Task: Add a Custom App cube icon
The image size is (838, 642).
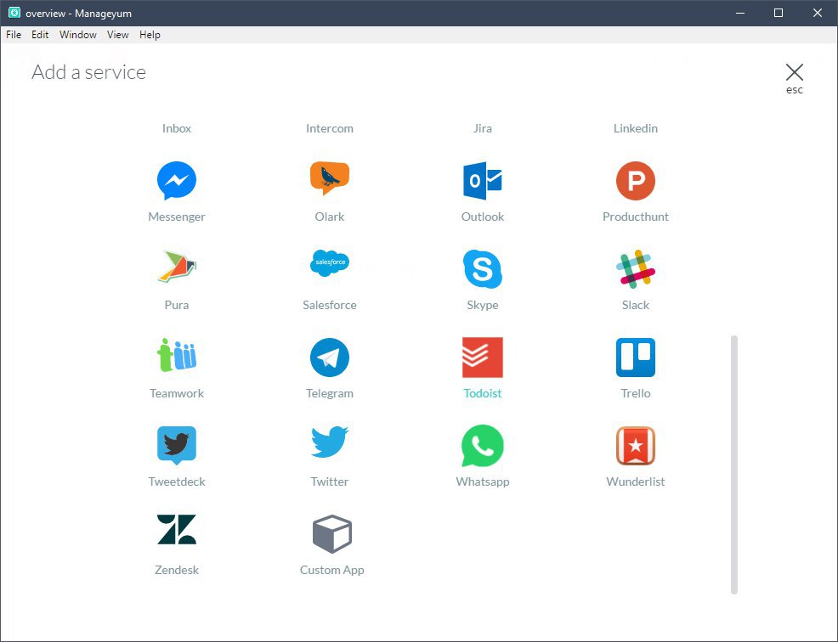Action: [x=332, y=533]
